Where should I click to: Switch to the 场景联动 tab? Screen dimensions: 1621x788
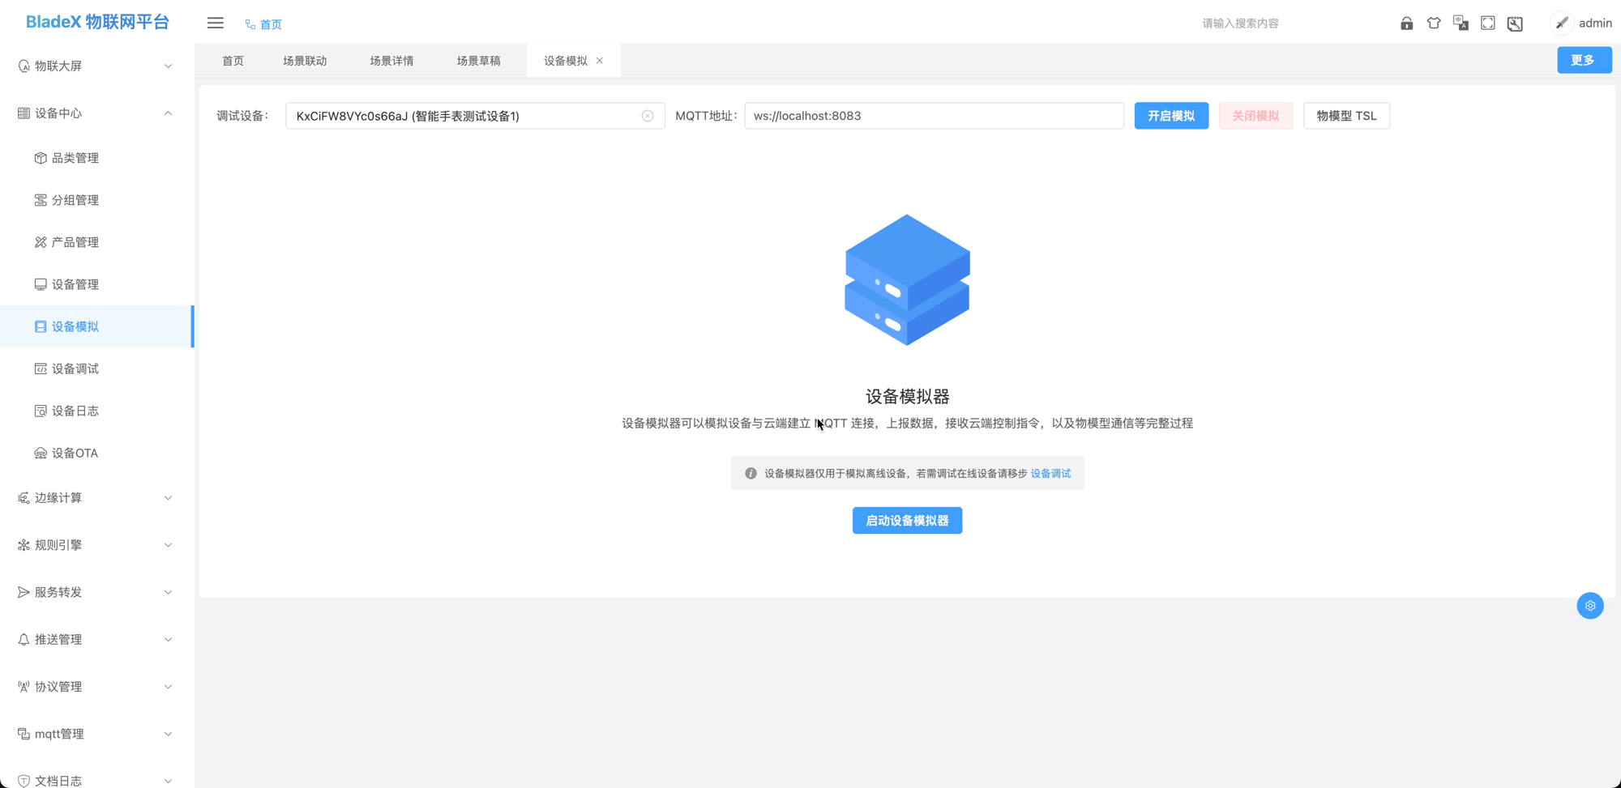[x=305, y=60]
